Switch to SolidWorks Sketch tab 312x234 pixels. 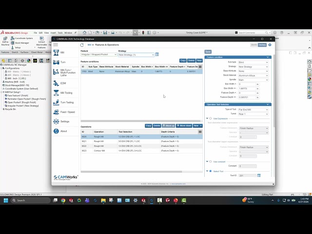15,52
